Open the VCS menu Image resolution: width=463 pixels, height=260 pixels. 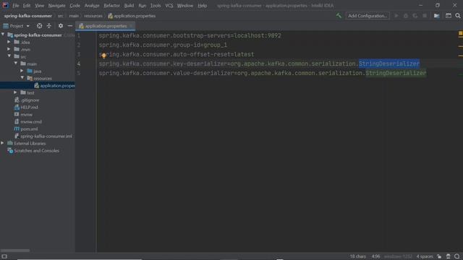point(169,6)
